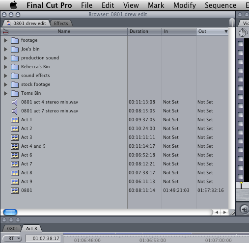Select the Act 8 timeline tab
The width and height of the screenshot is (249, 243).
(31, 228)
